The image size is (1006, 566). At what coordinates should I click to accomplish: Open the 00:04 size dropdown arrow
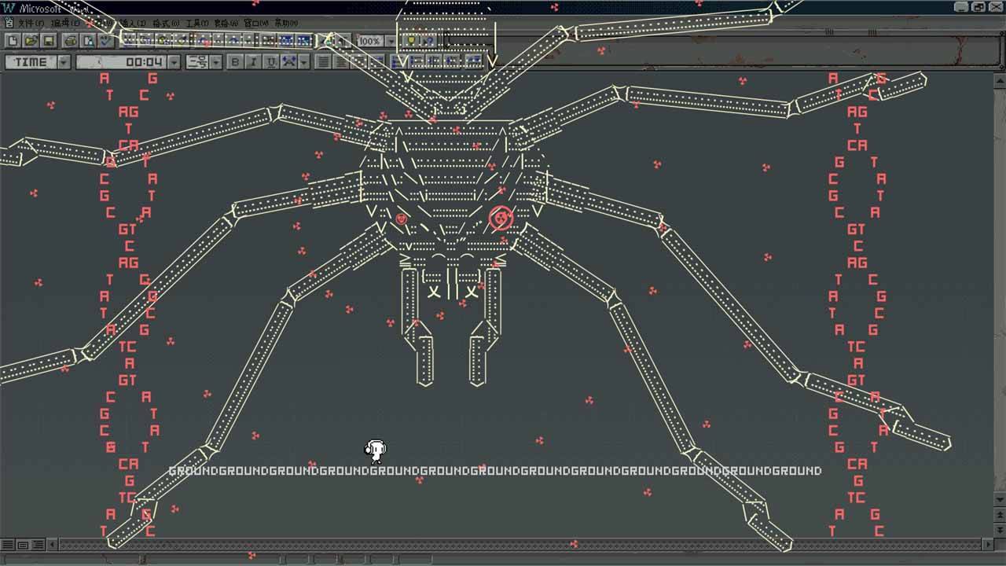pyautogui.click(x=174, y=61)
